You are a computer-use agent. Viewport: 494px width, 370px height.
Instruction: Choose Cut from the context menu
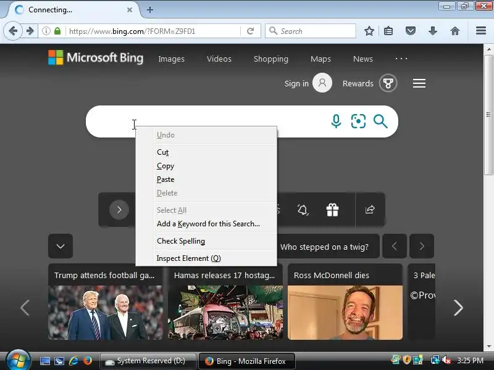(x=206, y=152)
